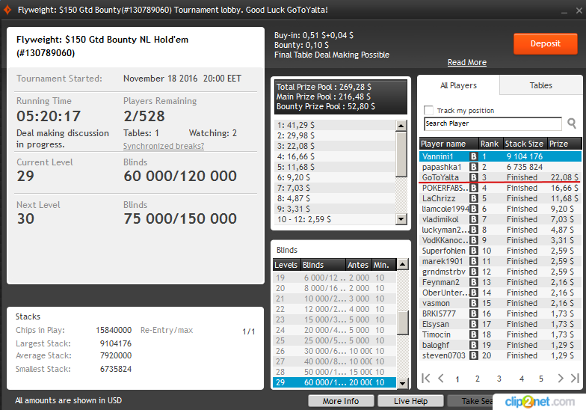The height and width of the screenshot is (410, 586).
Task: Click the orange Deposit button
Action: (x=546, y=43)
